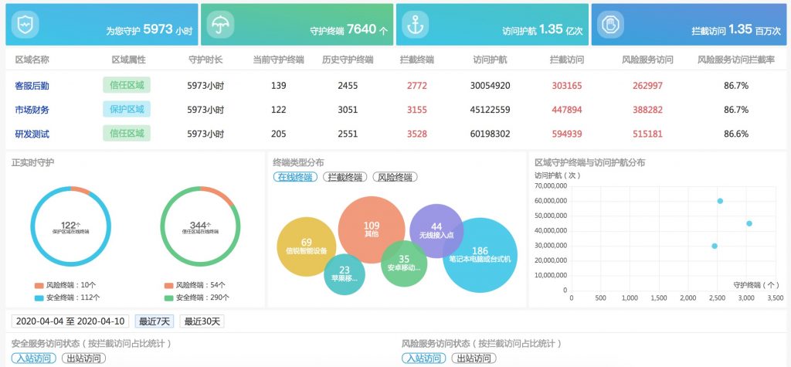The height and width of the screenshot is (367, 791).
Task: Click the 447894 blocked access value
Action: click(566, 110)
